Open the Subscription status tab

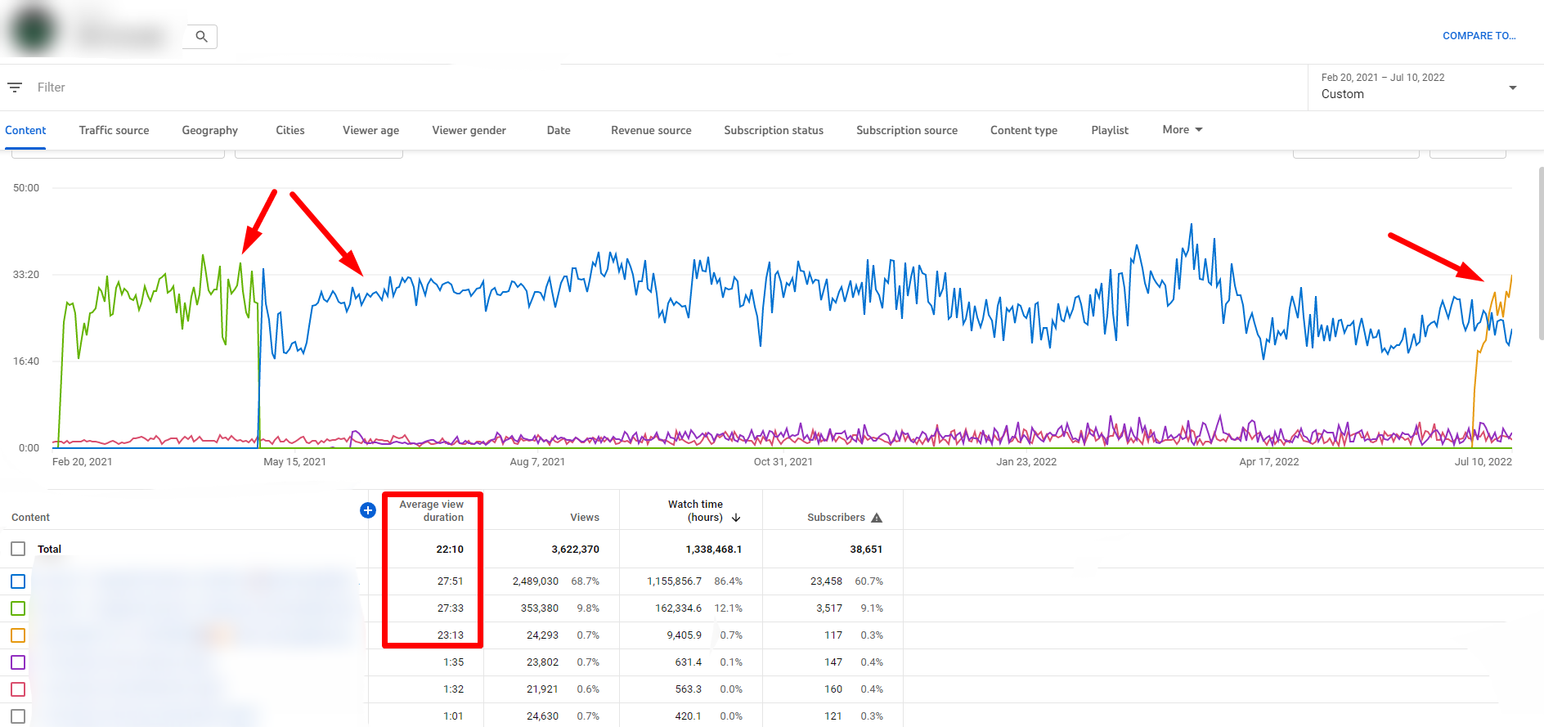774,130
